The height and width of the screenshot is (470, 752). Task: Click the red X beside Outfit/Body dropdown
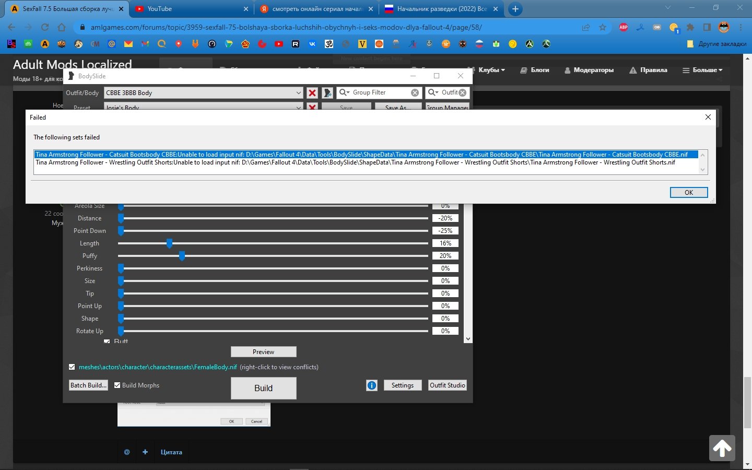coord(312,93)
